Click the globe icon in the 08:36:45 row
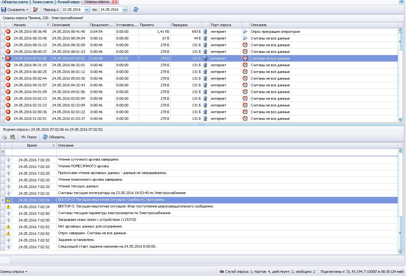Image resolution: width=406 pixels, height=276 pixels. (205, 32)
